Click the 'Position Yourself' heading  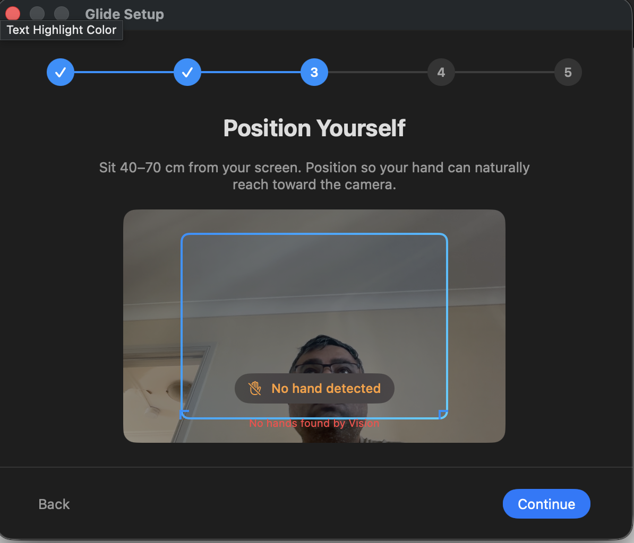[x=314, y=128]
